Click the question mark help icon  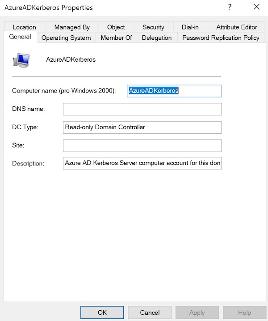pyautogui.click(x=230, y=7)
